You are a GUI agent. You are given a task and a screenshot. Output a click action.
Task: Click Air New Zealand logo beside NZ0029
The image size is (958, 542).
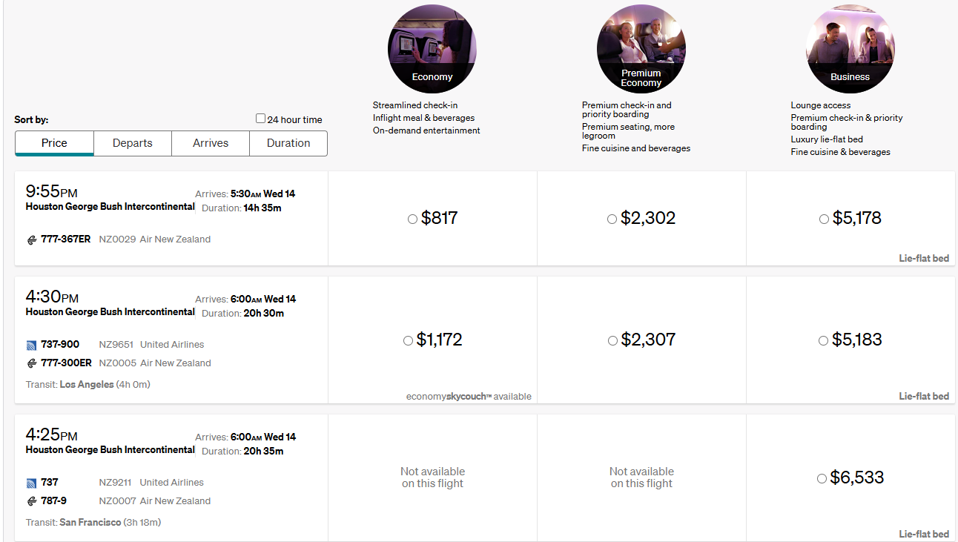click(31, 239)
